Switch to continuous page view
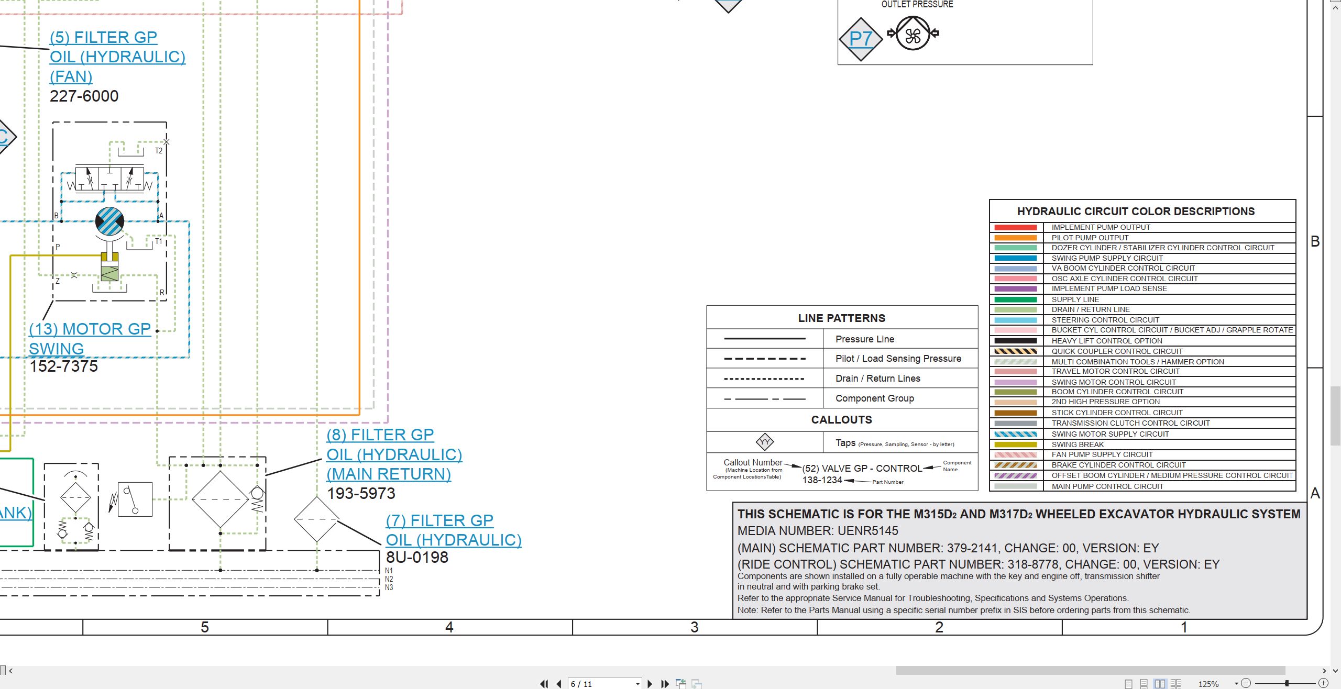Image resolution: width=1341 pixels, height=689 pixels. [x=1144, y=684]
